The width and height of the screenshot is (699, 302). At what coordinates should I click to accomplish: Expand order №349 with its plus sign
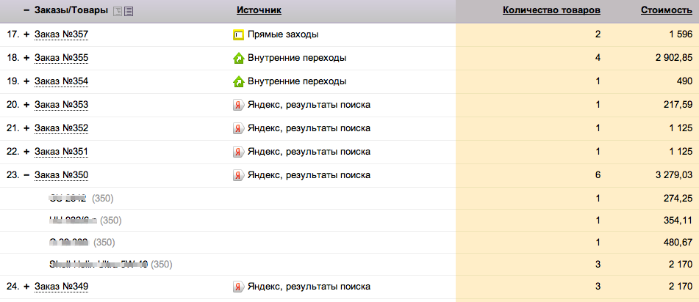click(26, 287)
